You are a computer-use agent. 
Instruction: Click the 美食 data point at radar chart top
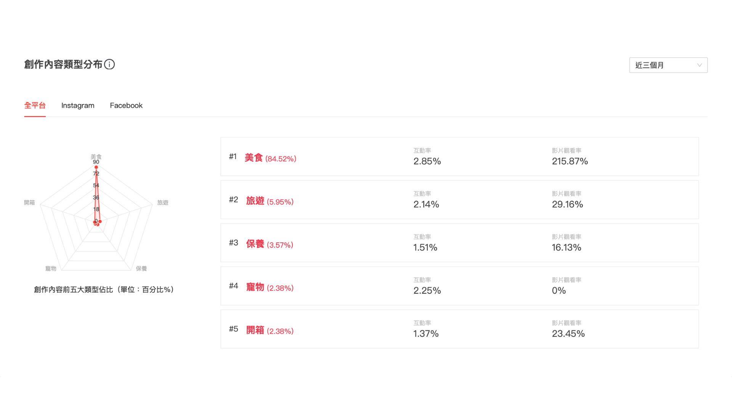[x=96, y=167]
